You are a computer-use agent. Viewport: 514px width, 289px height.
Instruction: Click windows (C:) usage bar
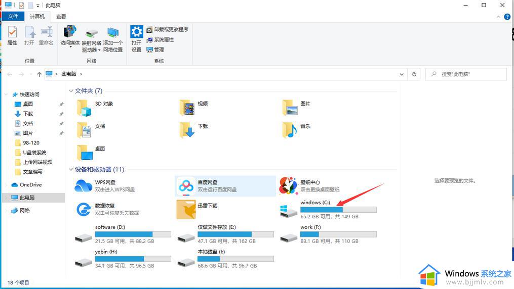coord(338,210)
